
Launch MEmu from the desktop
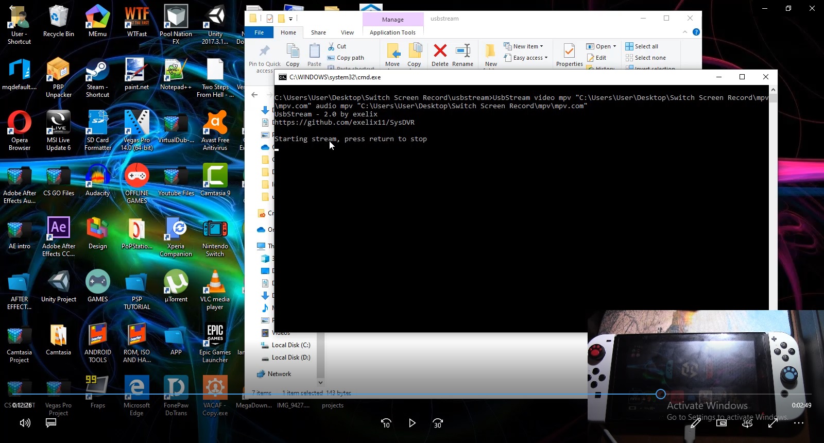coord(97,21)
